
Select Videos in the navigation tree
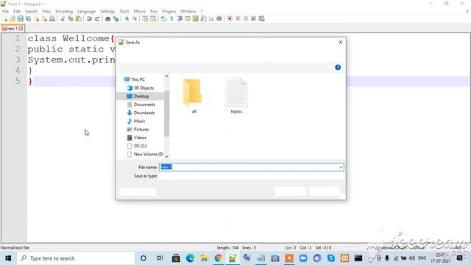click(x=137, y=138)
